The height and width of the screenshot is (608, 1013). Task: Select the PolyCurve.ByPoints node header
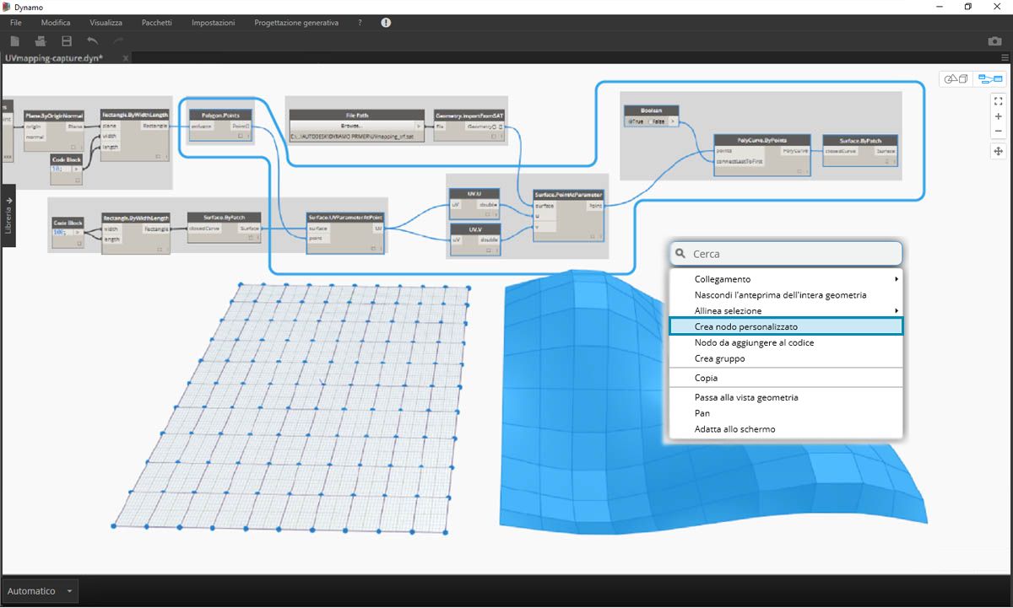(x=762, y=140)
